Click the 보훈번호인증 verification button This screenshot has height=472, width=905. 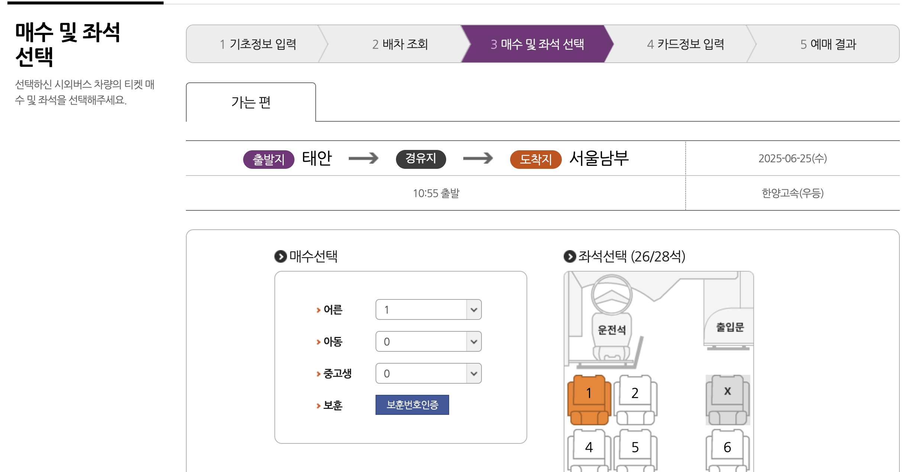tap(412, 405)
